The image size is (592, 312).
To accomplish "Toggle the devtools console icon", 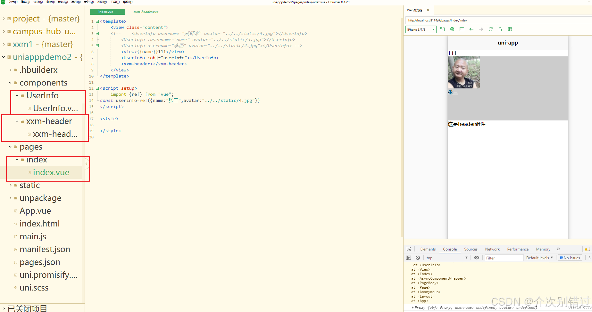I will click(x=462, y=29).
